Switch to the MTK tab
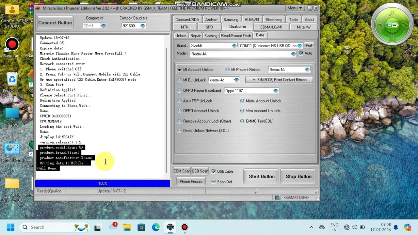 click(185, 27)
